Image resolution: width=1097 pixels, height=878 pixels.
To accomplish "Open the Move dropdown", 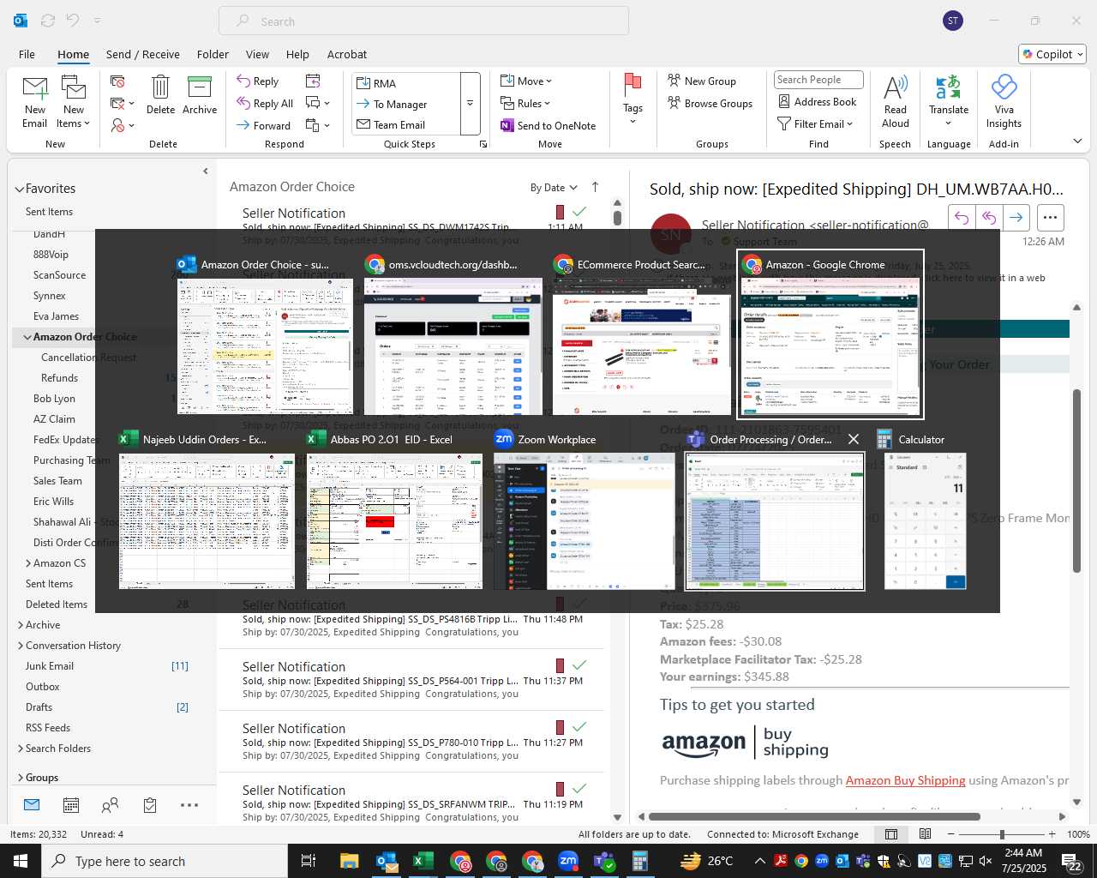I will click(526, 81).
